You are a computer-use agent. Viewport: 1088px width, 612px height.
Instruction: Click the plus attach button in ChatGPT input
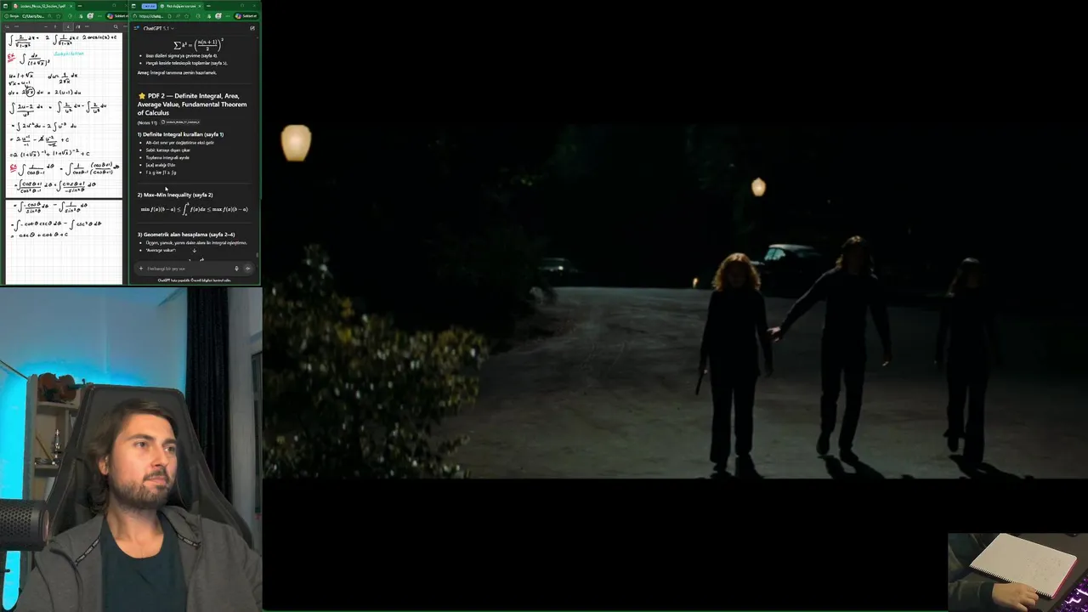click(x=141, y=269)
